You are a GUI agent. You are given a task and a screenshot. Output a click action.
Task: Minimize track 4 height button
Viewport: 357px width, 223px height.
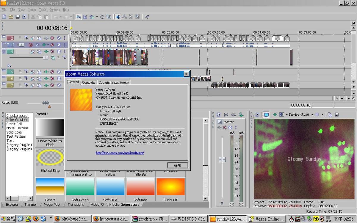tap(4, 50)
